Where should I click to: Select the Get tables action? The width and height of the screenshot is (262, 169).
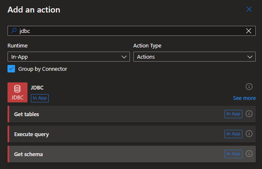(112, 114)
